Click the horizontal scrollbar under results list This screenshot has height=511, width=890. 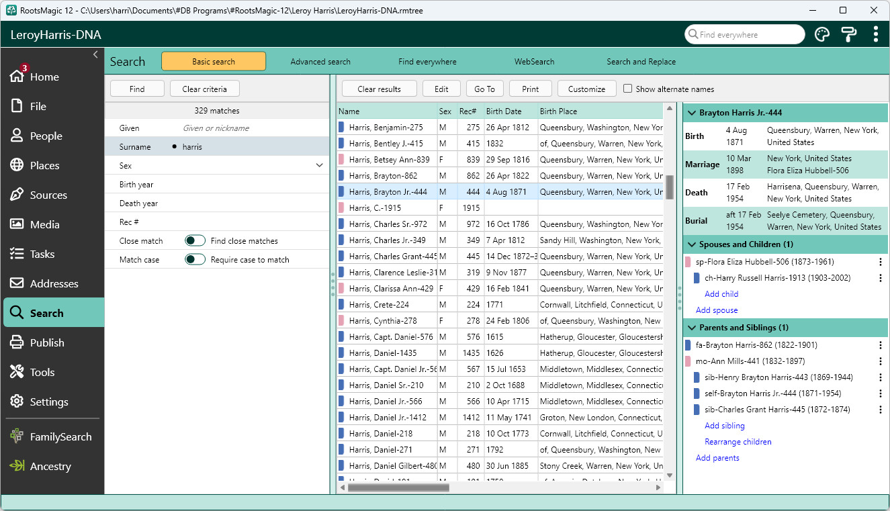398,488
